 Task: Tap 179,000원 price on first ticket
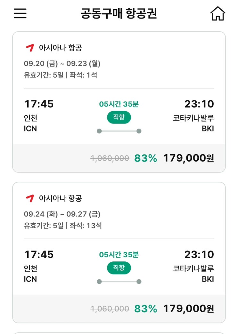pyautogui.click(x=189, y=158)
